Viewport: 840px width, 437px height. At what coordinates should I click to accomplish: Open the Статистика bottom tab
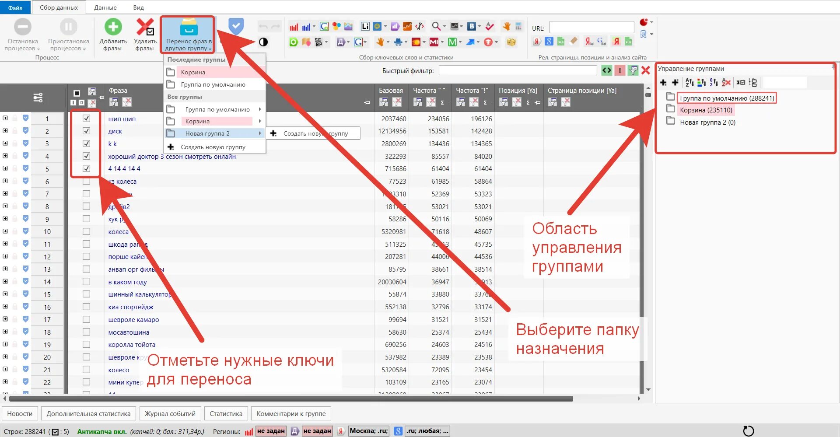coord(226,413)
